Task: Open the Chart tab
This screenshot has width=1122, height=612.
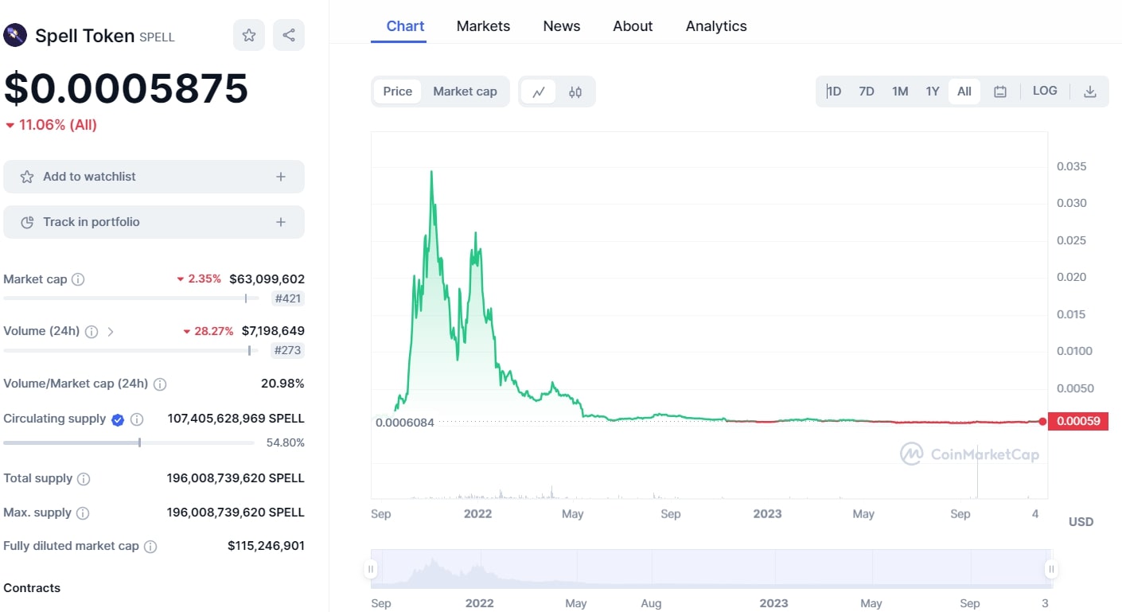Action: pos(405,26)
